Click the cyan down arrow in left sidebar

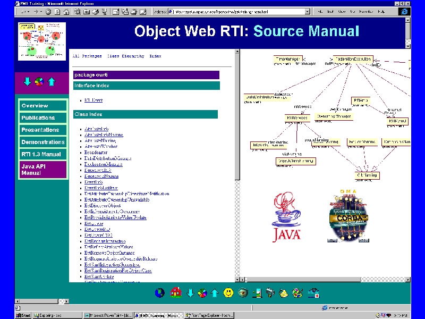coord(28,81)
